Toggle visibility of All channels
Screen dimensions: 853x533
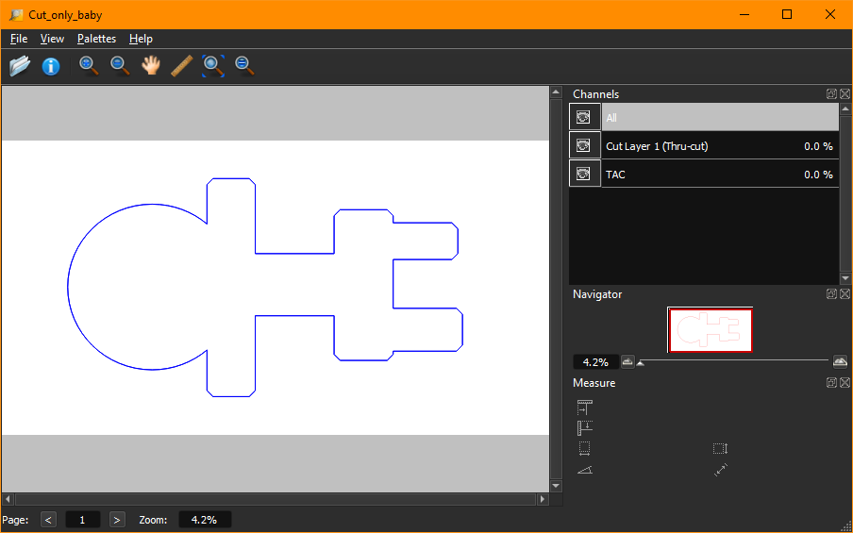(x=584, y=117)
